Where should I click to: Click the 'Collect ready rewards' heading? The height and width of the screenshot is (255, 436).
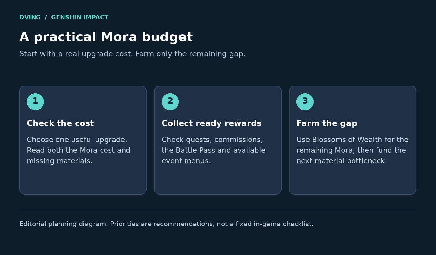coord(211,123)
